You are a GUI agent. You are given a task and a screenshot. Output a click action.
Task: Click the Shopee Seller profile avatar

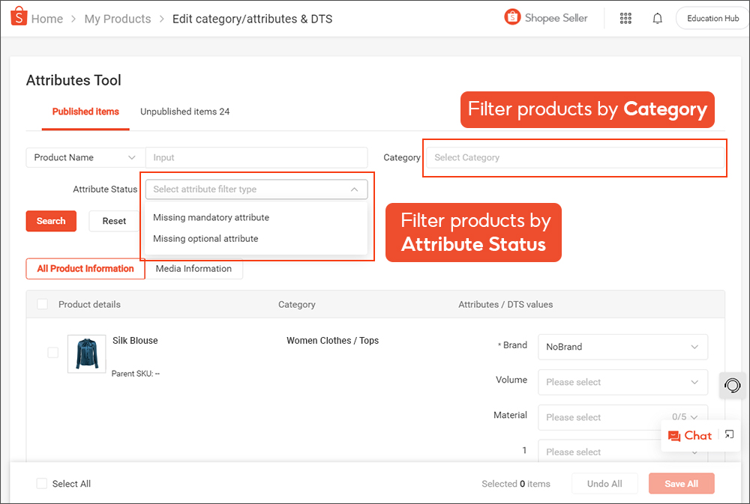click(x=513, y=17)
